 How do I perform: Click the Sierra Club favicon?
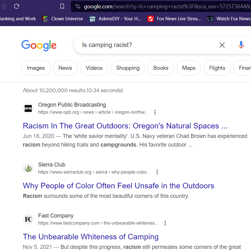(x=28, y=168)
